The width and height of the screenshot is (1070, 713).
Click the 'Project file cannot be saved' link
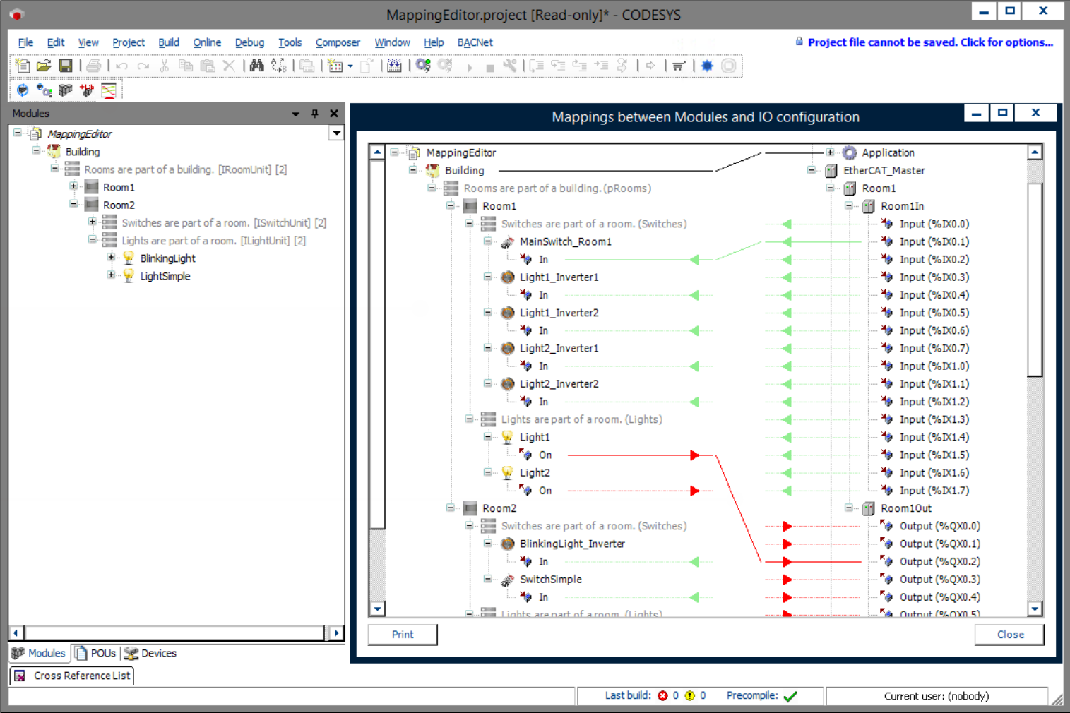(x=929, y=42)
